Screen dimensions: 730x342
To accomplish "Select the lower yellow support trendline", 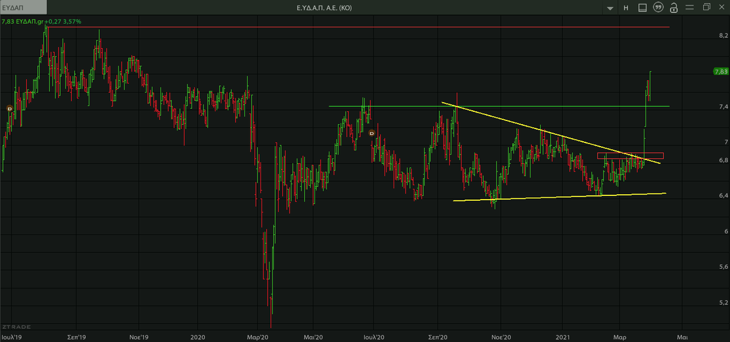I will [x=560, y=197].
